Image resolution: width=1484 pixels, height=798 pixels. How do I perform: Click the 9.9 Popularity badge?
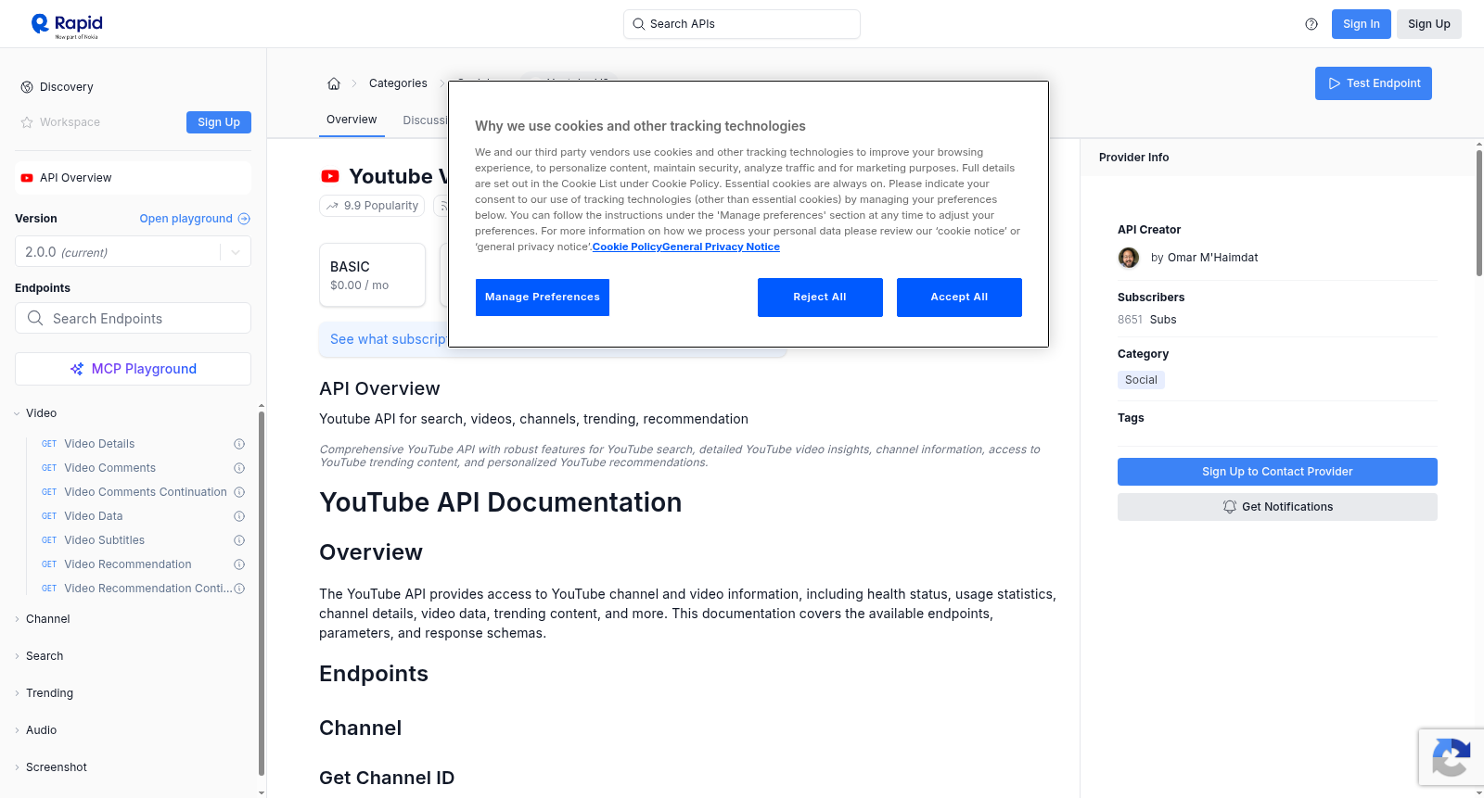tap(372, 206)
